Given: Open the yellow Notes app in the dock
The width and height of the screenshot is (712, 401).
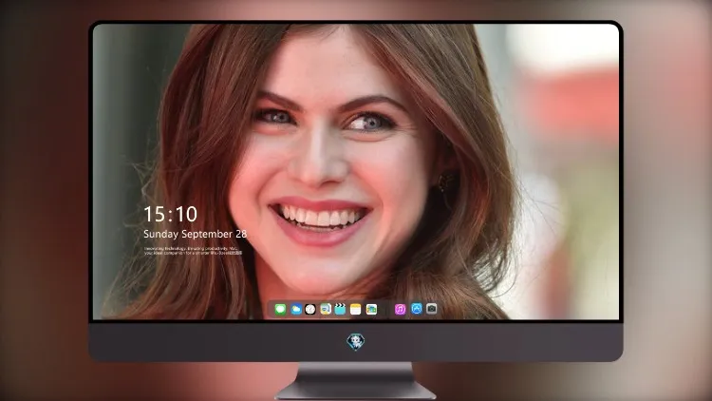Looking at the screenshot, I should tap(356, 310).
